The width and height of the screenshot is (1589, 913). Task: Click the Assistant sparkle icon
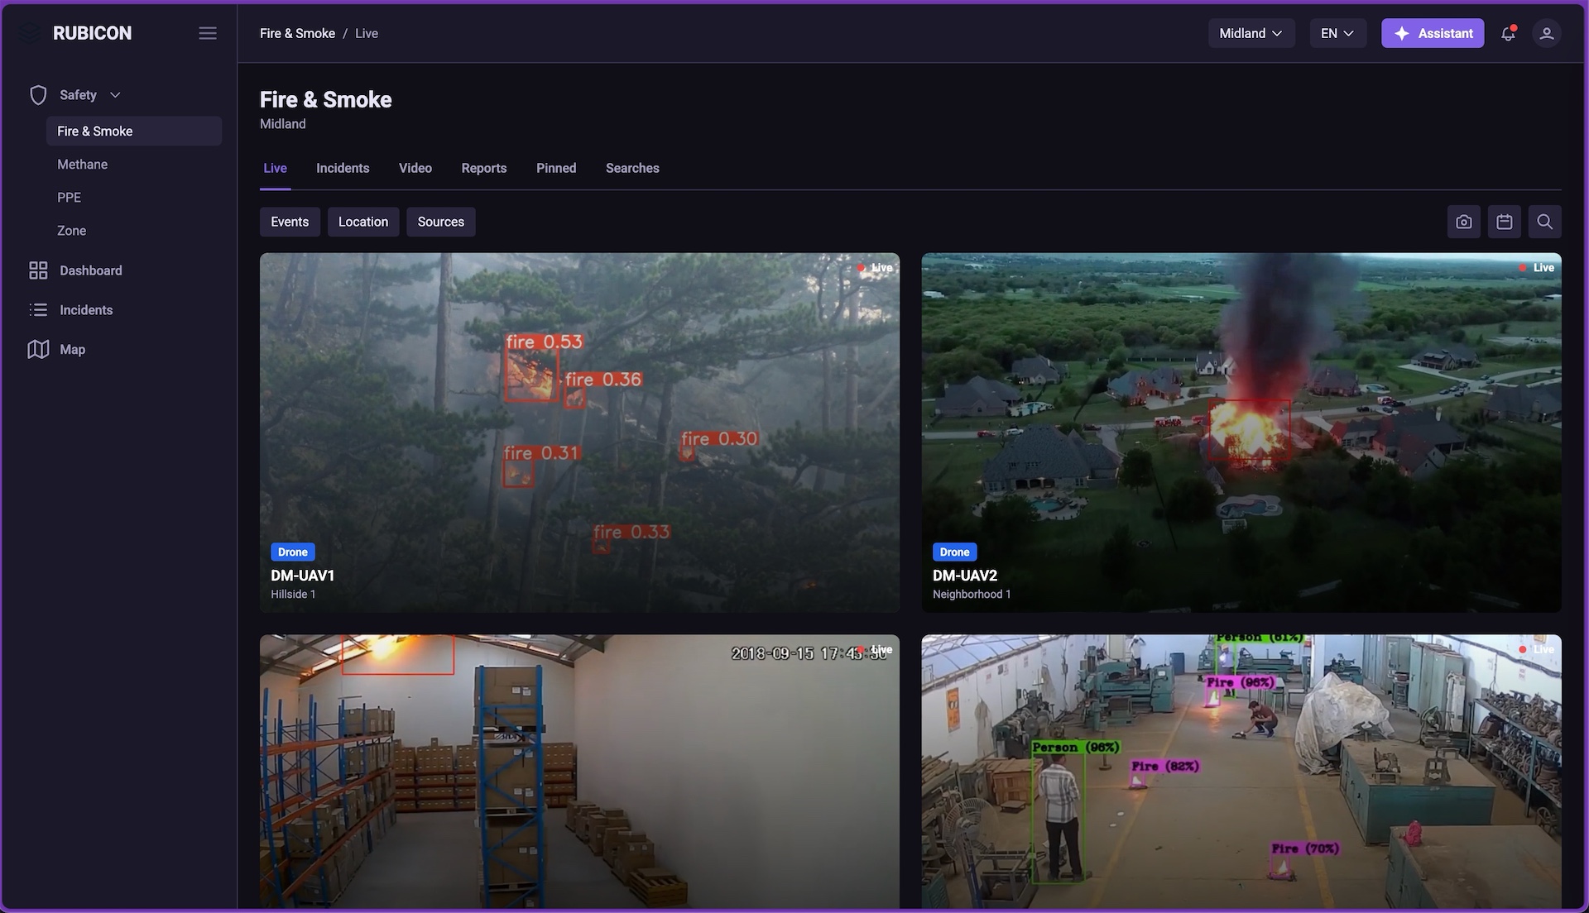tap(1402, 33)
